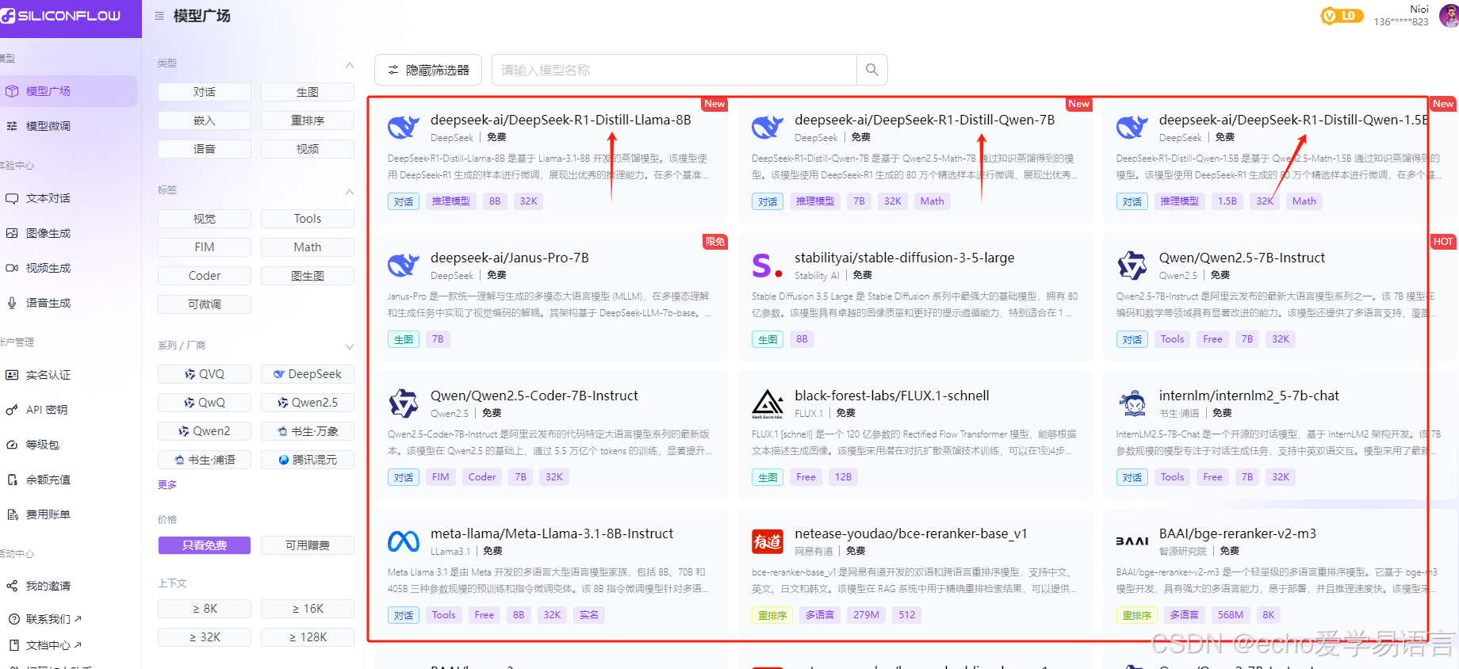
Task: Toggle the FIM tag filter
Action: coord(205,247)
